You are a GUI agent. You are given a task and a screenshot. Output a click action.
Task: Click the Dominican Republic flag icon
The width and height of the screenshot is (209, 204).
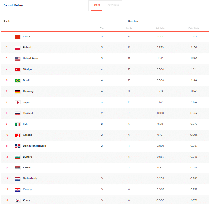pyautogui.click(x=18, y=146)
